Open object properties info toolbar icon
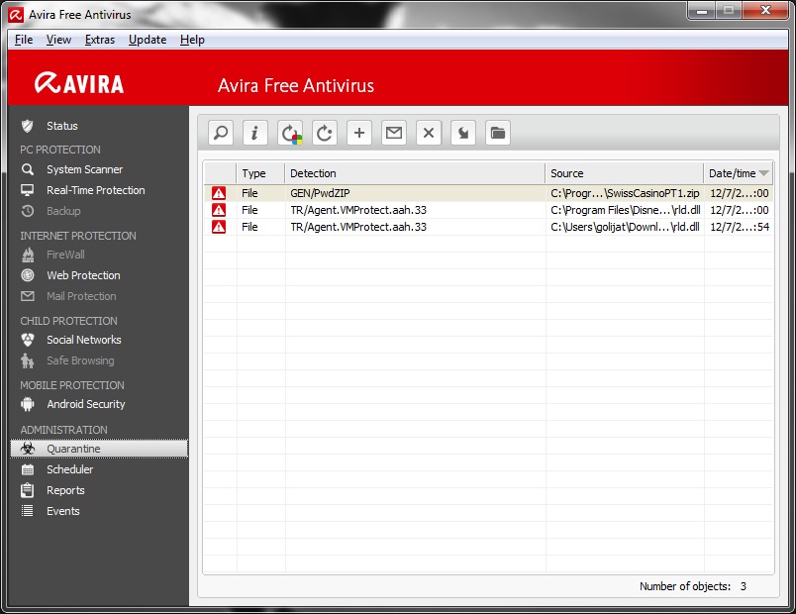This screenshot has width=796, height=614. coord(255,133)
